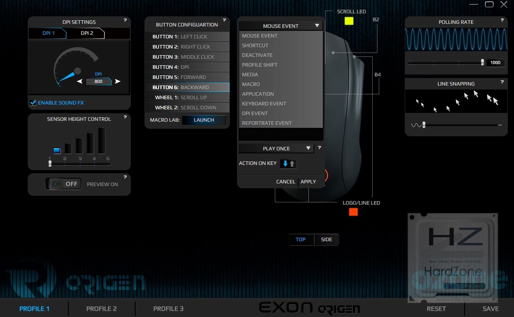Switch to DPI 2 tab
Screen dimensions: 514x317
click(x=86, y=33)
